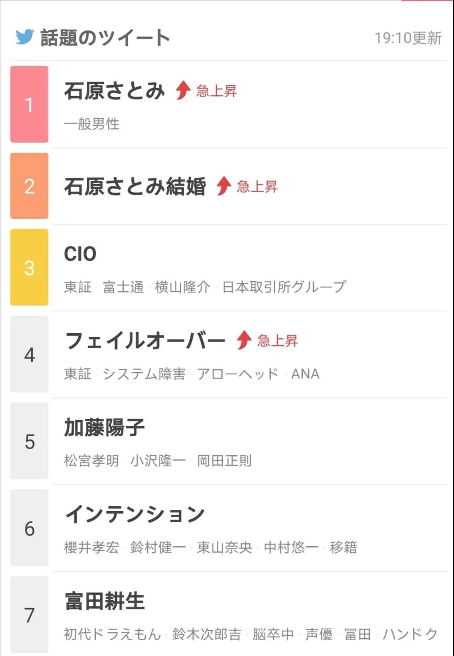Select related keyword システム障害
The width and height of the screenshot is (454, 656).
tap(144, 374)
